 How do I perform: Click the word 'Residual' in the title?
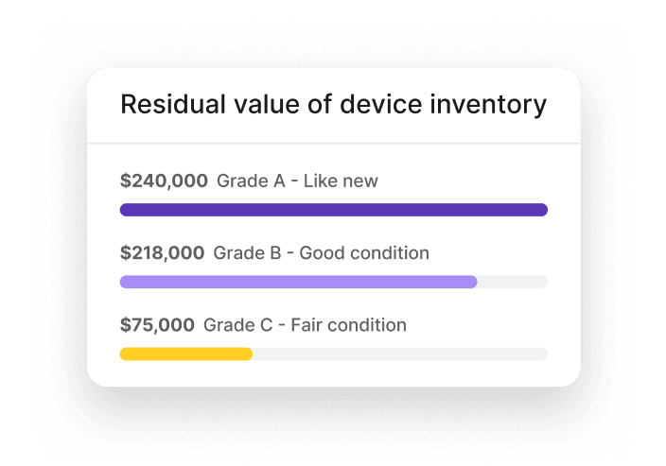[x=167, y=105]
